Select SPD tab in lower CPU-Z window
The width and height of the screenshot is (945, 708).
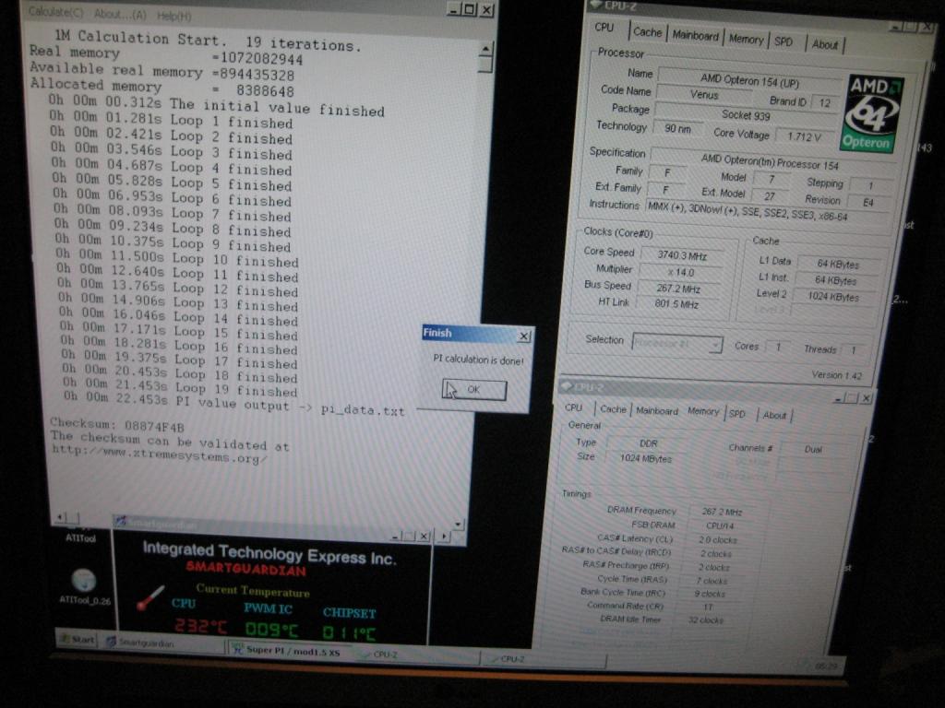737,414
